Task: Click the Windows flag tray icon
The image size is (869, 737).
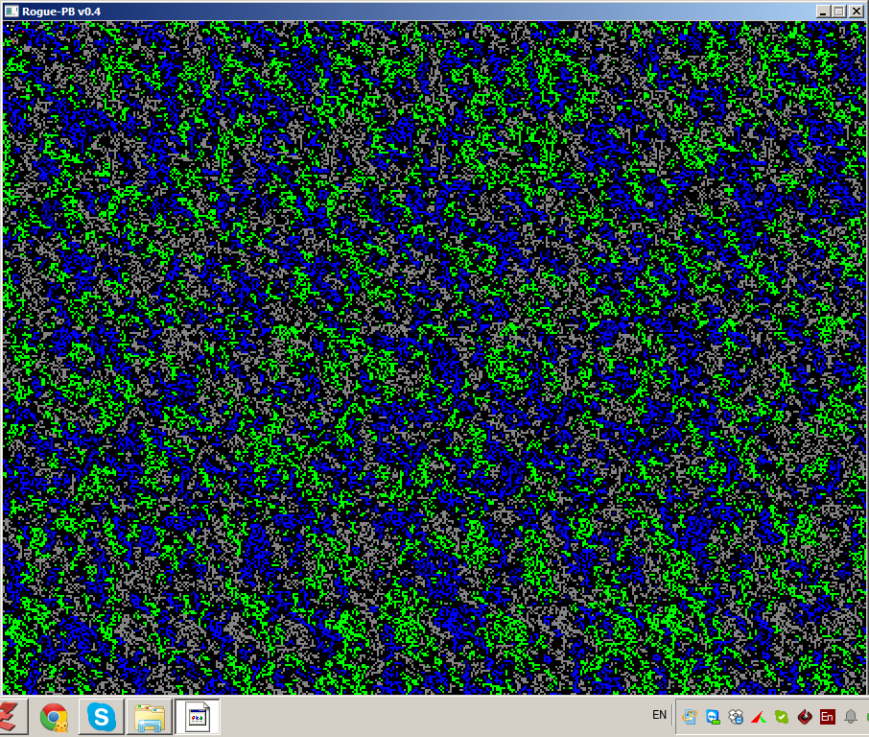Action: pos(690,716)
